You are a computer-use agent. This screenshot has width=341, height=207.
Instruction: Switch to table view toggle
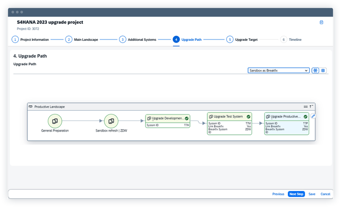(323, 70)
